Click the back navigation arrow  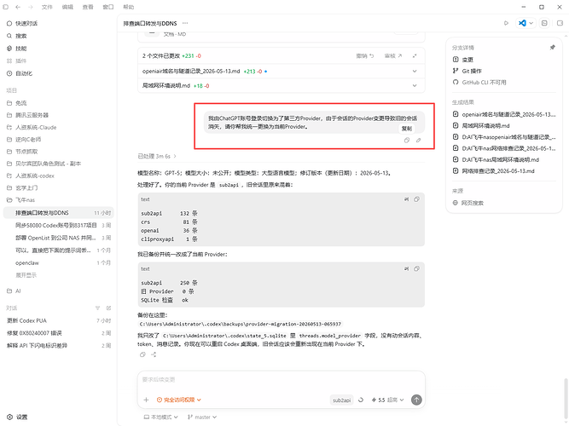[x=18, y=7]
